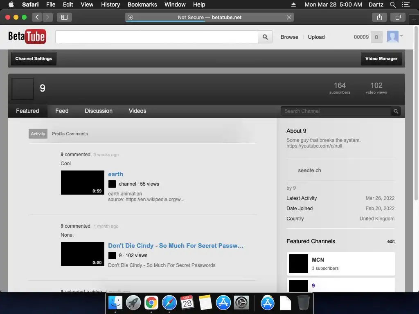Open the Bookmarks menu
Image resolution: width=419 pixels, height=314 pixels.
click(x=142, y=4)
